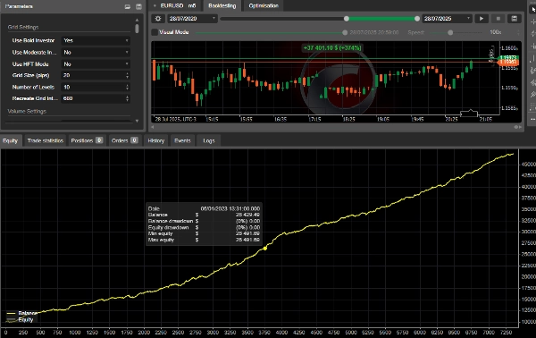Click the load parameters icon in Parameters header
This screenshot has height=338, width=536.
point(128,6)
